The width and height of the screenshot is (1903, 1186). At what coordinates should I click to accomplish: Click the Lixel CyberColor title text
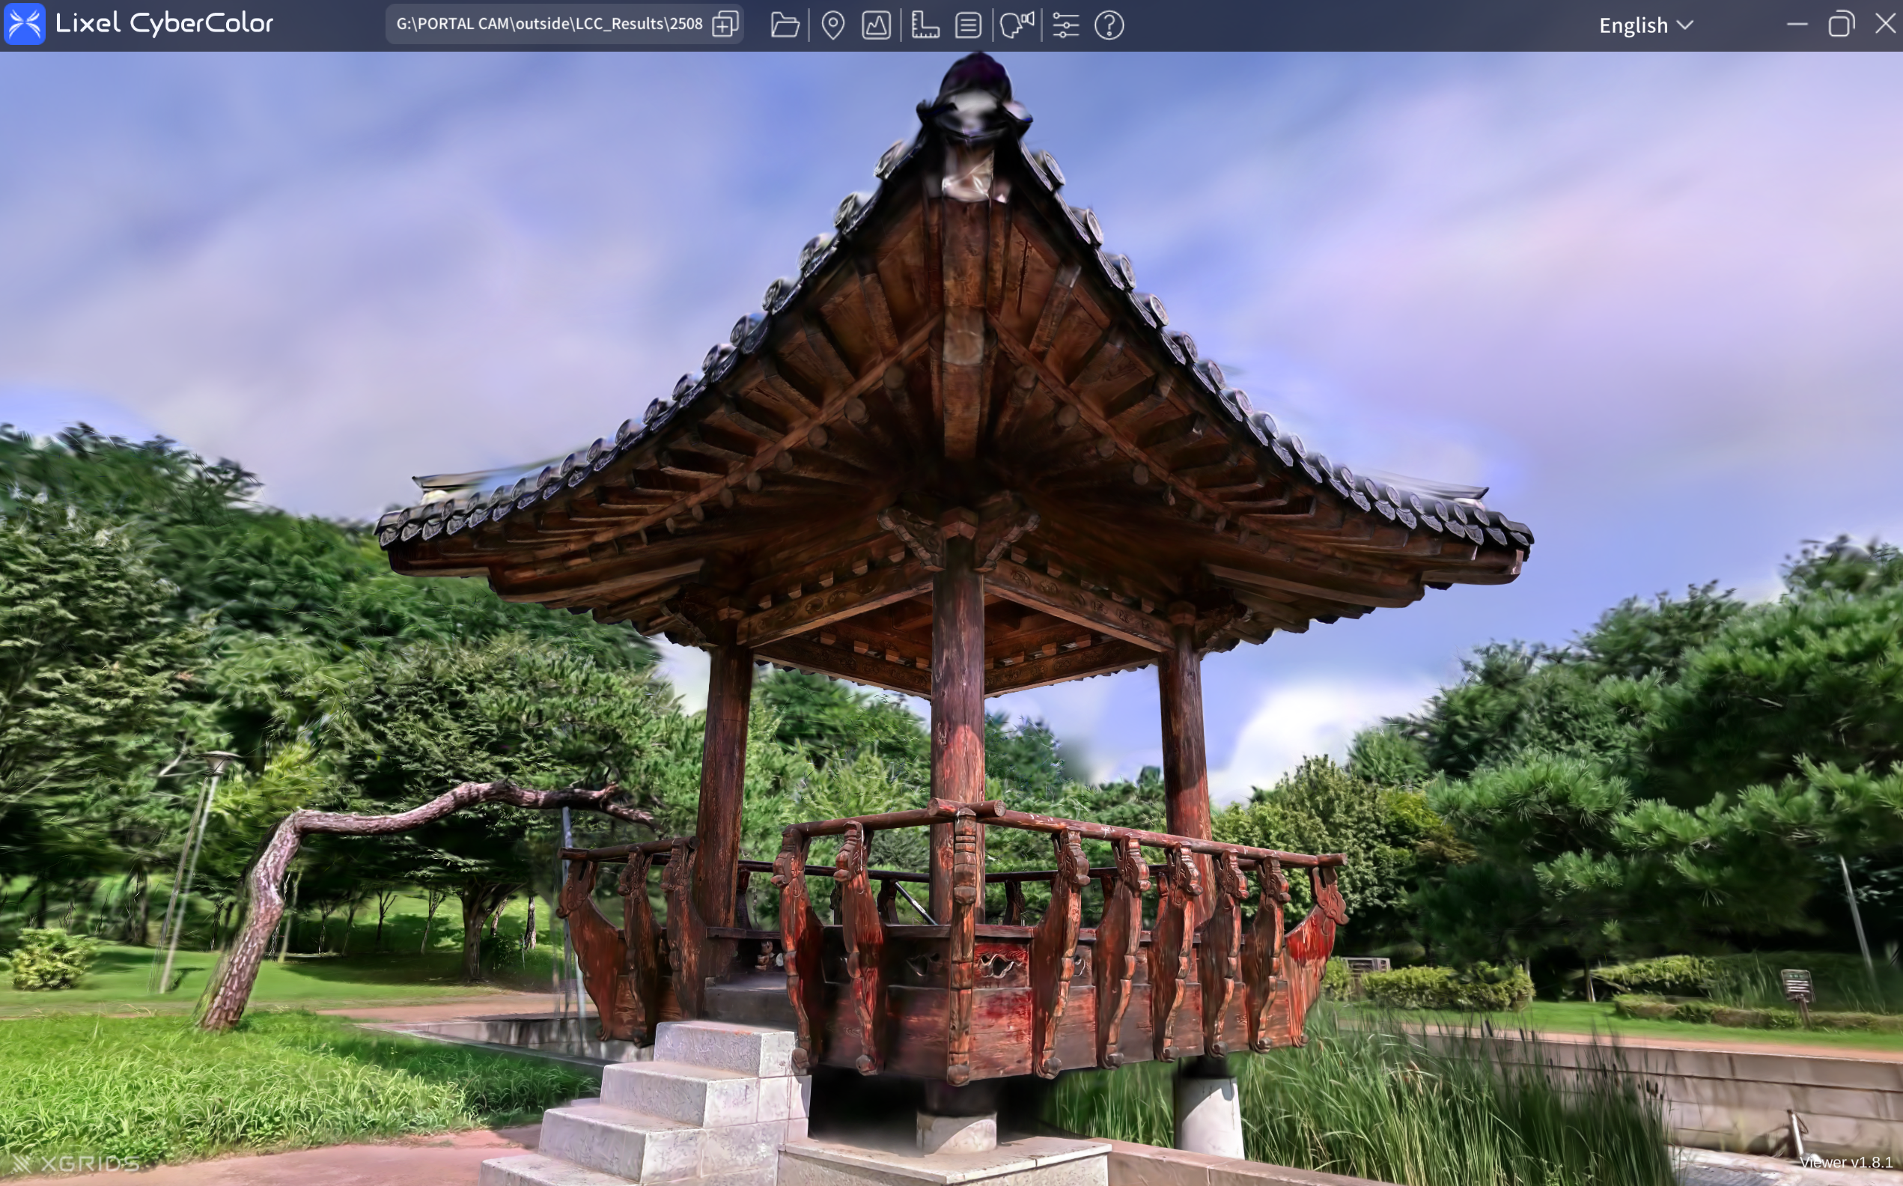pyautogui.click(x=164, y=23)
